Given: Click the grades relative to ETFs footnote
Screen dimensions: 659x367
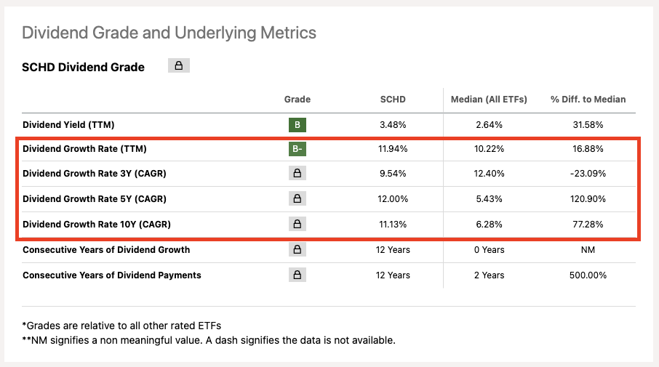Looking at the screenshot, I should tap(121, 326).
